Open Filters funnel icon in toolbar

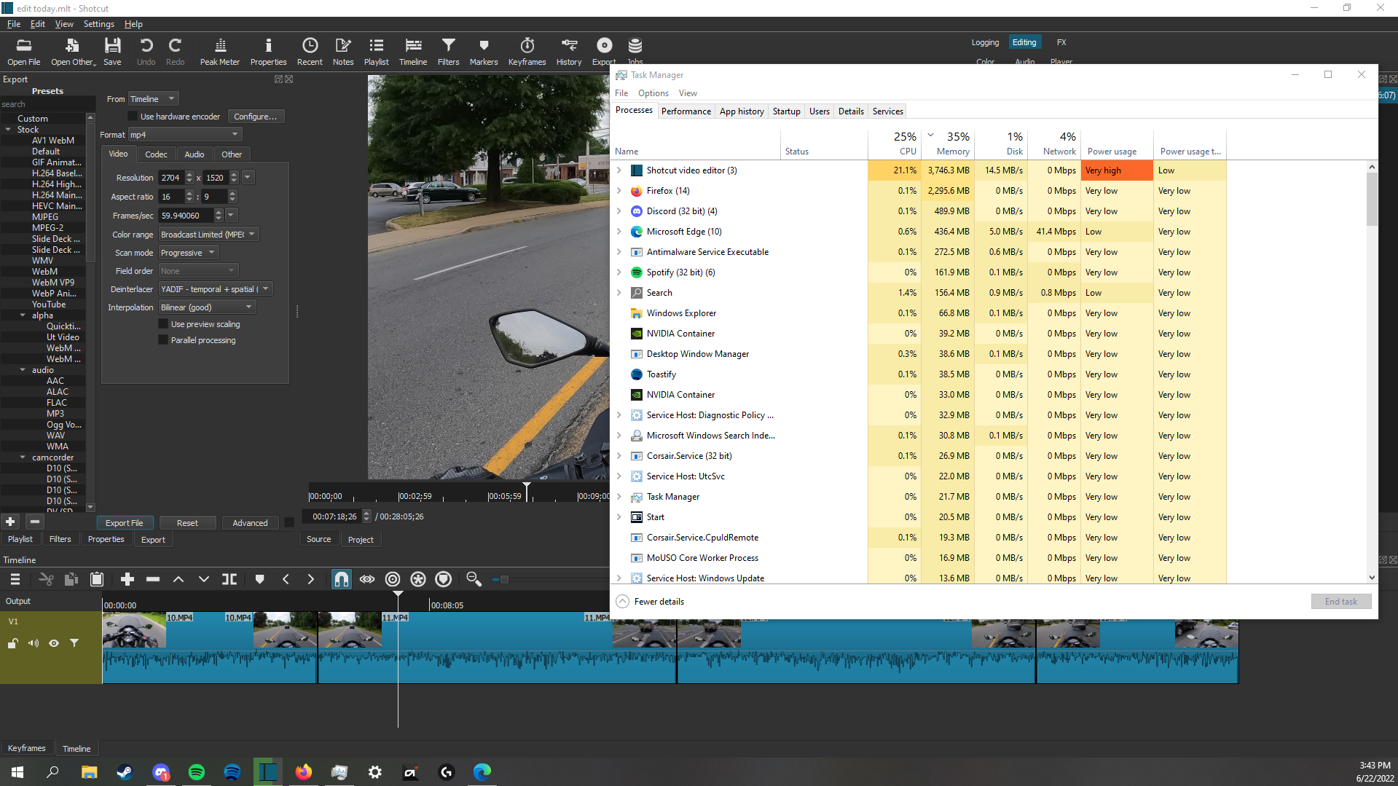tap(448, 52)
